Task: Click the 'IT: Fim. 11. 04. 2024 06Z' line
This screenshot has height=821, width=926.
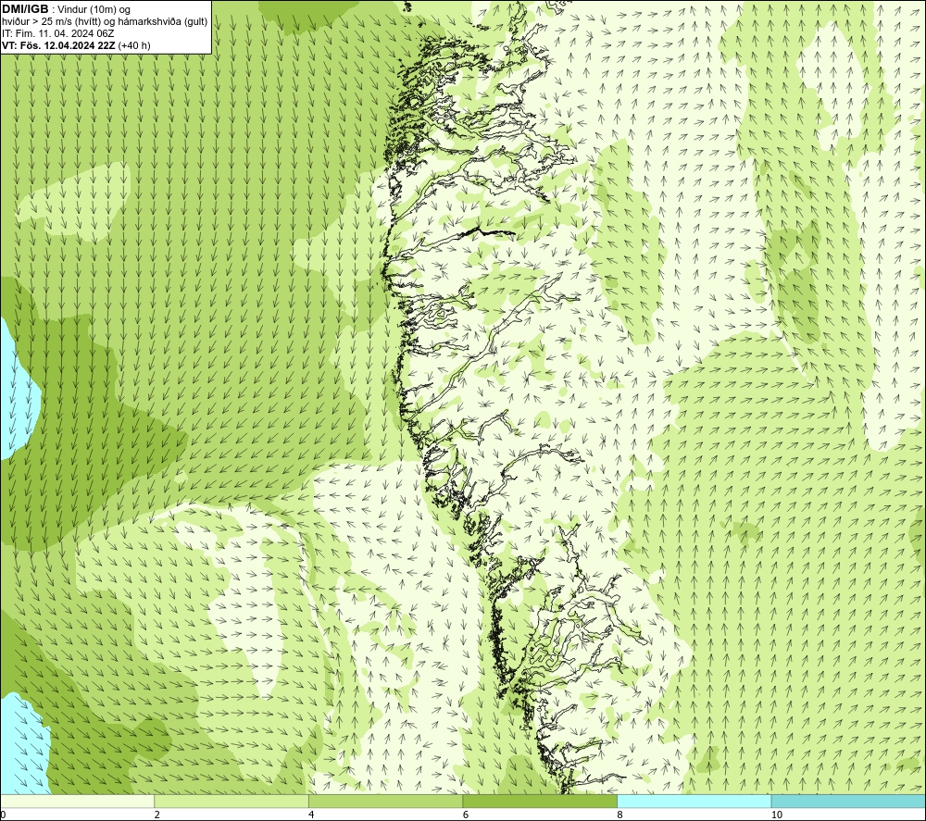Action: click(x=57, y=33)
